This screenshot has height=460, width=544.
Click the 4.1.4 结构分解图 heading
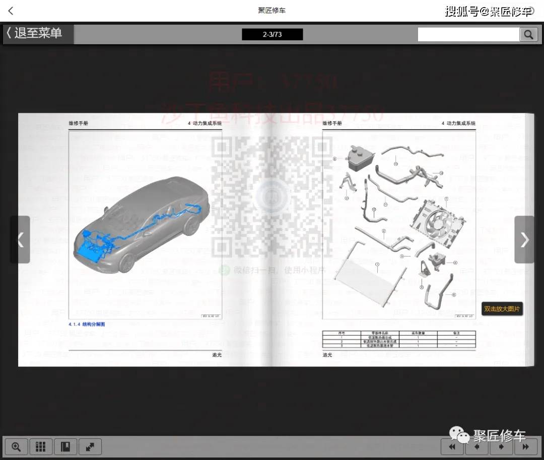tap(87, 324)
